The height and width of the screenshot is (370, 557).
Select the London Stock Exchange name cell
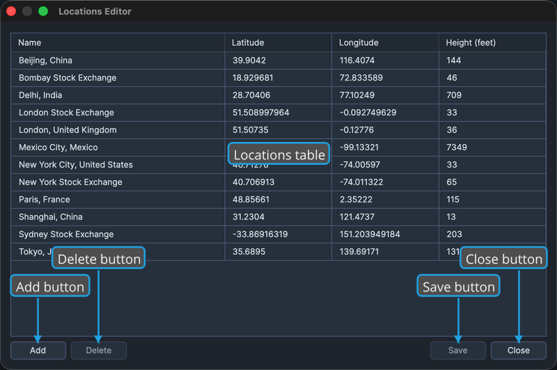[118, 113]
